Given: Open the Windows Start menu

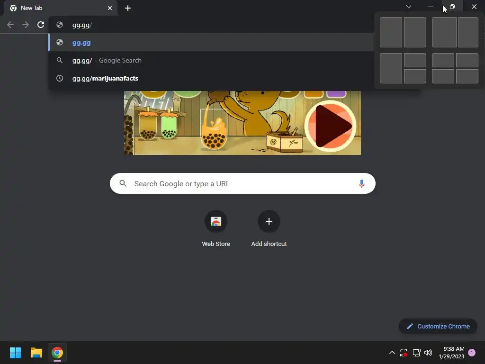Looking at the screenshot, I should click(15, 353).
